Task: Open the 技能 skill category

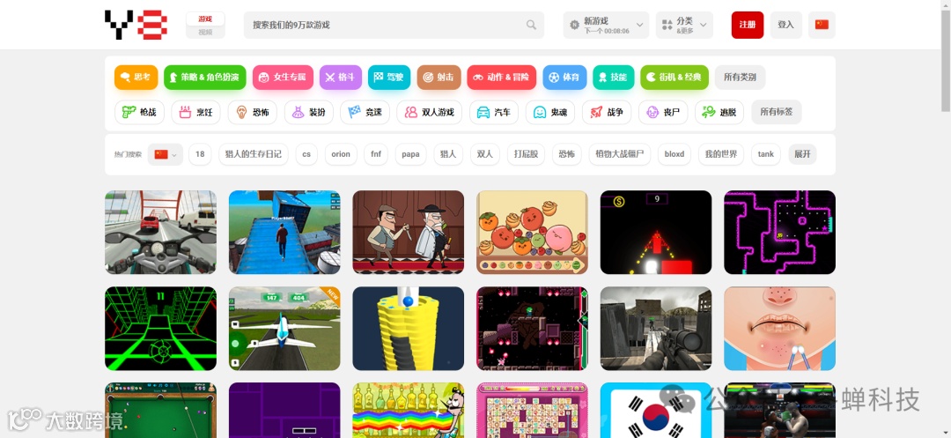Action: tap(613, 78)
